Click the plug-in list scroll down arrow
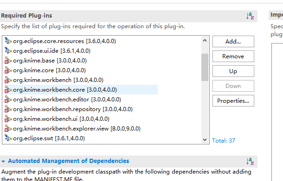 [x=205, y=140]
